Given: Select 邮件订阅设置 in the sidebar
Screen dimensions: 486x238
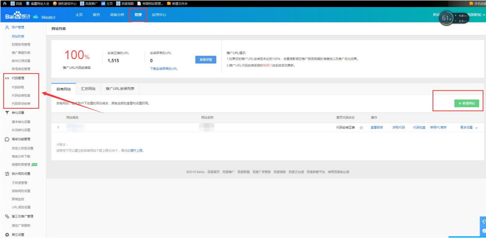Looking at the screenshot, I should click(21, 60).
